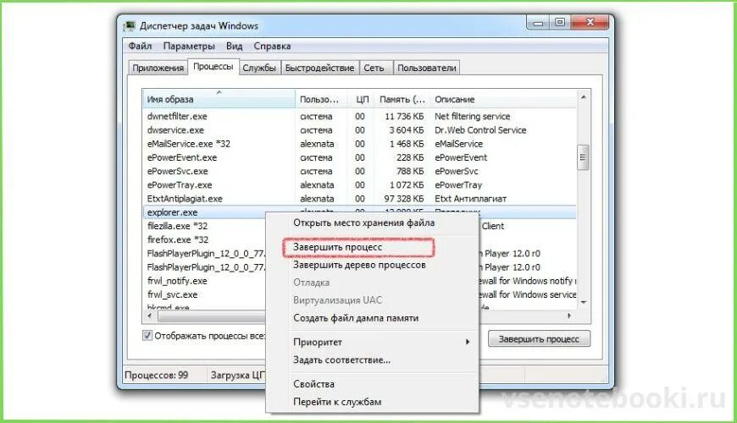The width and height of the screenshot is (737, 423).
Task: Click Загрузка ЦП in status bar
Action: point(238,375)
